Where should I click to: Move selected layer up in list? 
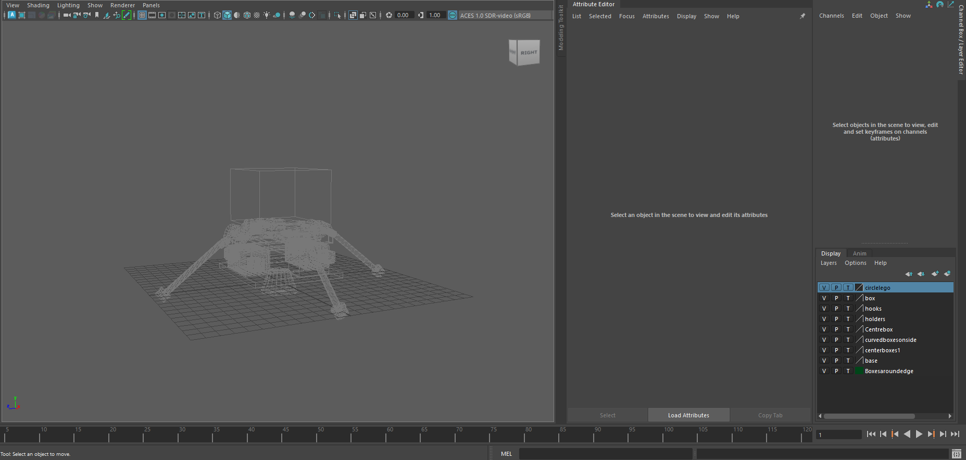tap(909, 274)
